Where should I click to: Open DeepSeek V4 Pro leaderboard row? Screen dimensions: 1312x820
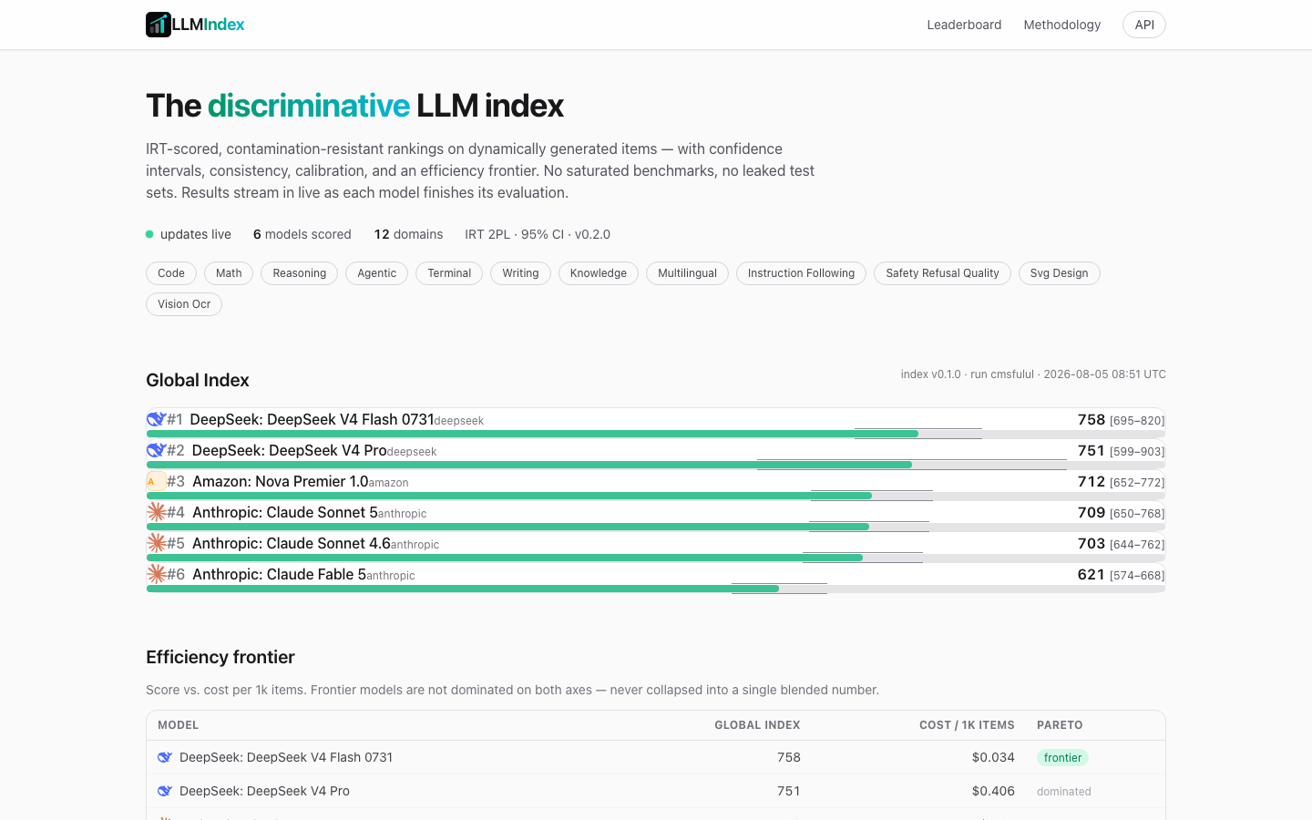point(656,455)
